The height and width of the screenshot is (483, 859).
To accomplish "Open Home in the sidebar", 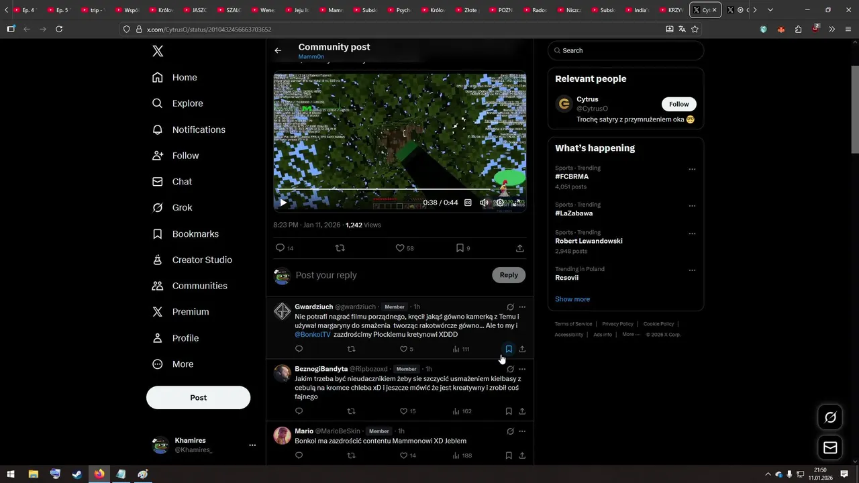I will [x=174, y=77].
